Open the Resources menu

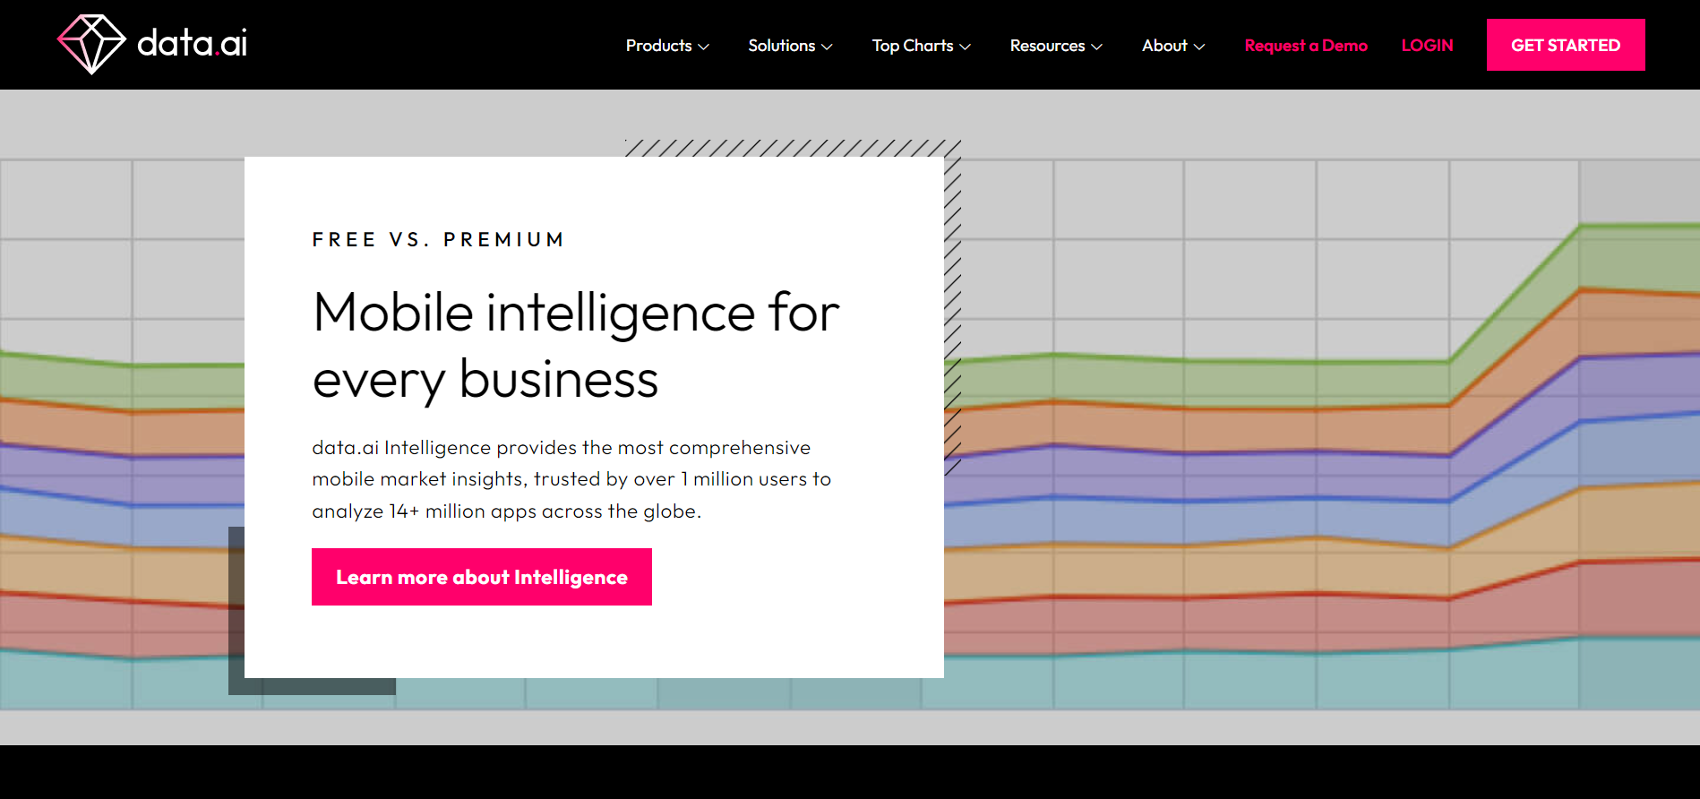click(1047, 46)
